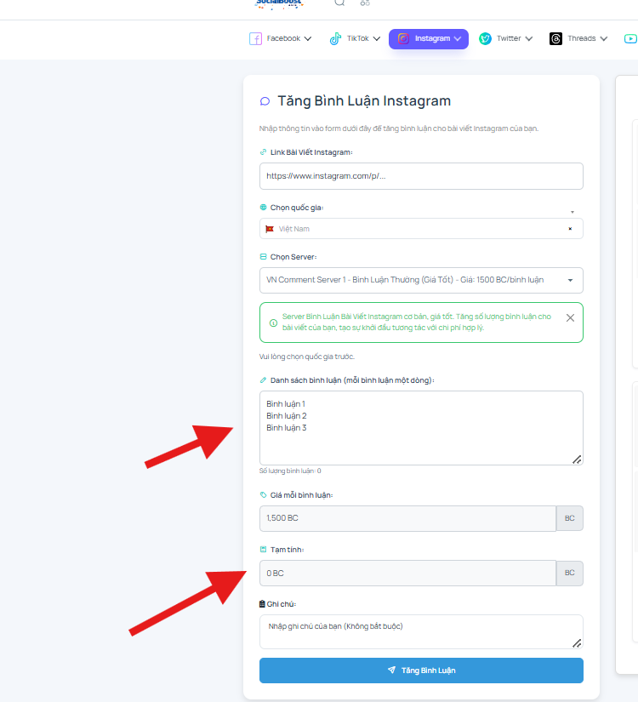Image resolution: width=638 pixels, height=702 pixels.
Task: Click the grid apps icon beside search
Action: tap(365, 3)
